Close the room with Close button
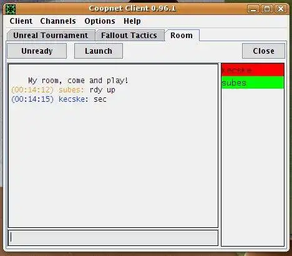The image size is (292, 256). [263, 51]
